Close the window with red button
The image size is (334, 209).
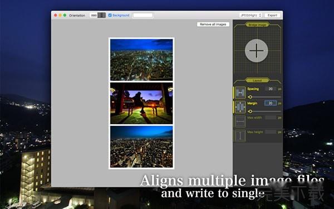(x=56, y=16)
